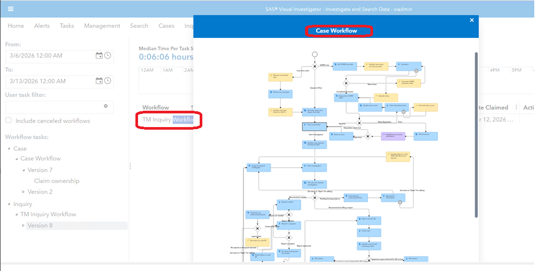Switch to the Alerts tab
This screenshot has width=539, height=271.
(42, 26)
